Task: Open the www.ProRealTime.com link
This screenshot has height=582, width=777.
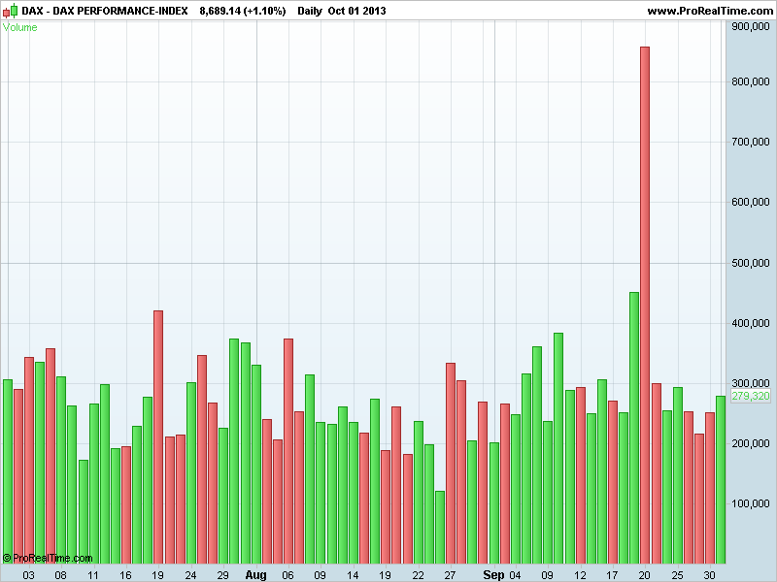Action: [x=710, y=11]
